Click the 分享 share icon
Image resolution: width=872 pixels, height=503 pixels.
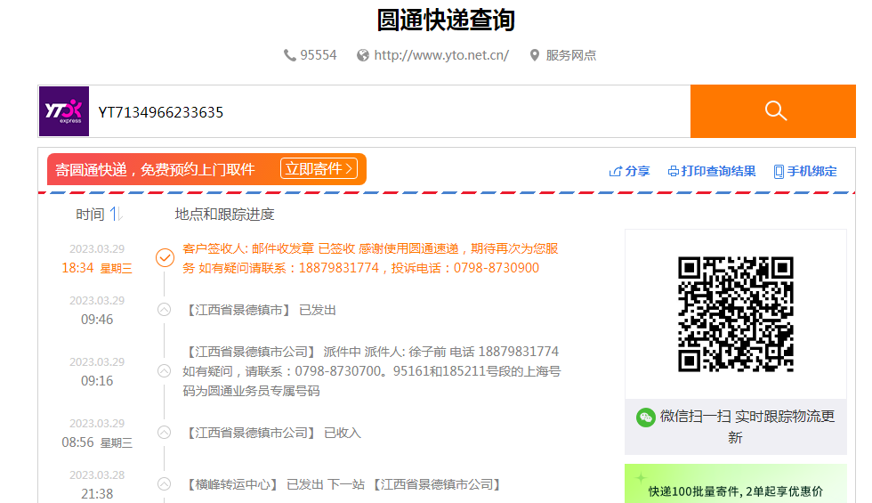tap(616, 171)
